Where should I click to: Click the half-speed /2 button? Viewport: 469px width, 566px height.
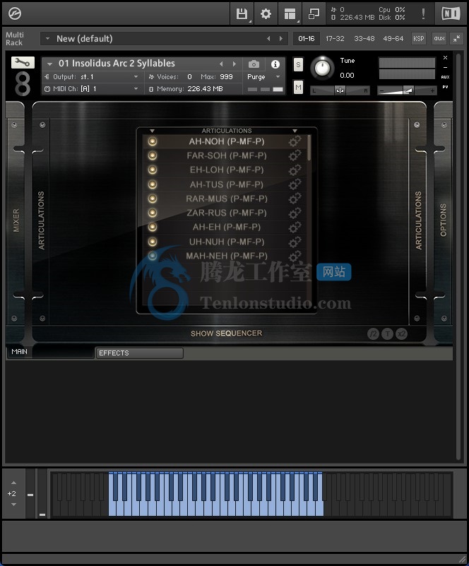(374, 334)
